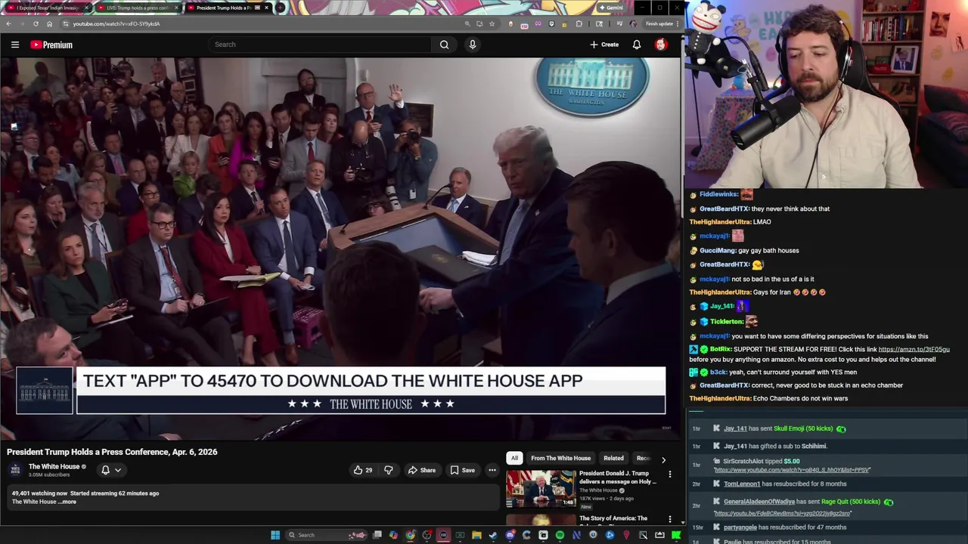The image size is (968, 544).
Task: Reload the YouTube page
Action: point(36,23)
